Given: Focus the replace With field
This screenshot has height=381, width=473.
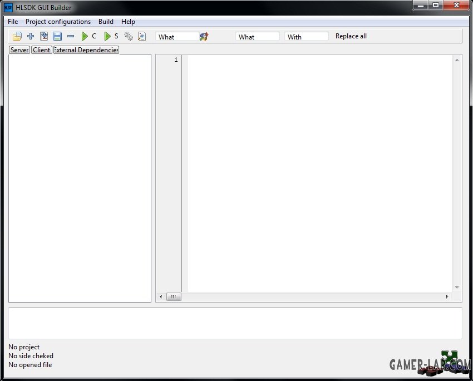Looking at the screenshot, I should 307,37.
